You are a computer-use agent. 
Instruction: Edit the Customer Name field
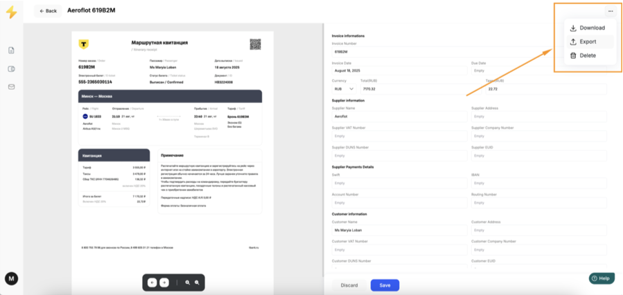point(399,230)
